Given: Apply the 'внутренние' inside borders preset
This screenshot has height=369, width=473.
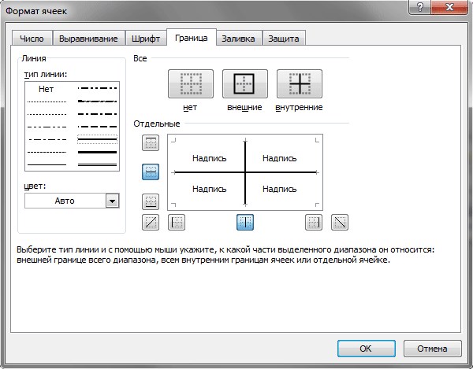Looking at the screenshot, I should coord(300,83).
